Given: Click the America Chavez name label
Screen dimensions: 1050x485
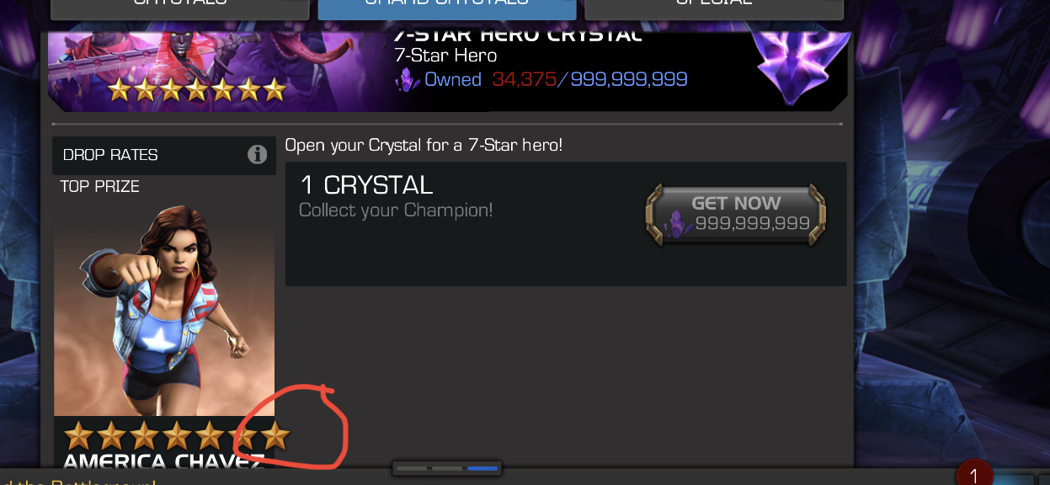Looking at the screenshot, I should point(164,461).
